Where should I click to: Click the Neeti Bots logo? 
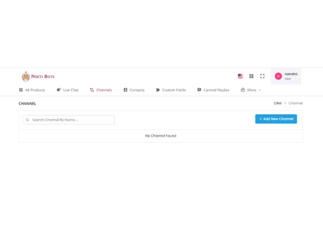point(38,76)
